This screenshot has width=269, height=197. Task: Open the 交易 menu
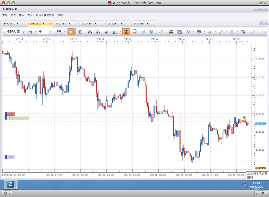tap(30, 15)
